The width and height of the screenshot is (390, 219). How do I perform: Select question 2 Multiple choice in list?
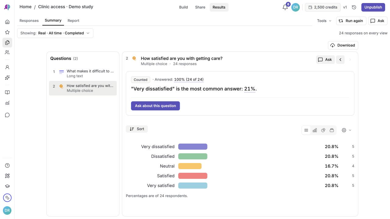[x=83, y=88]
